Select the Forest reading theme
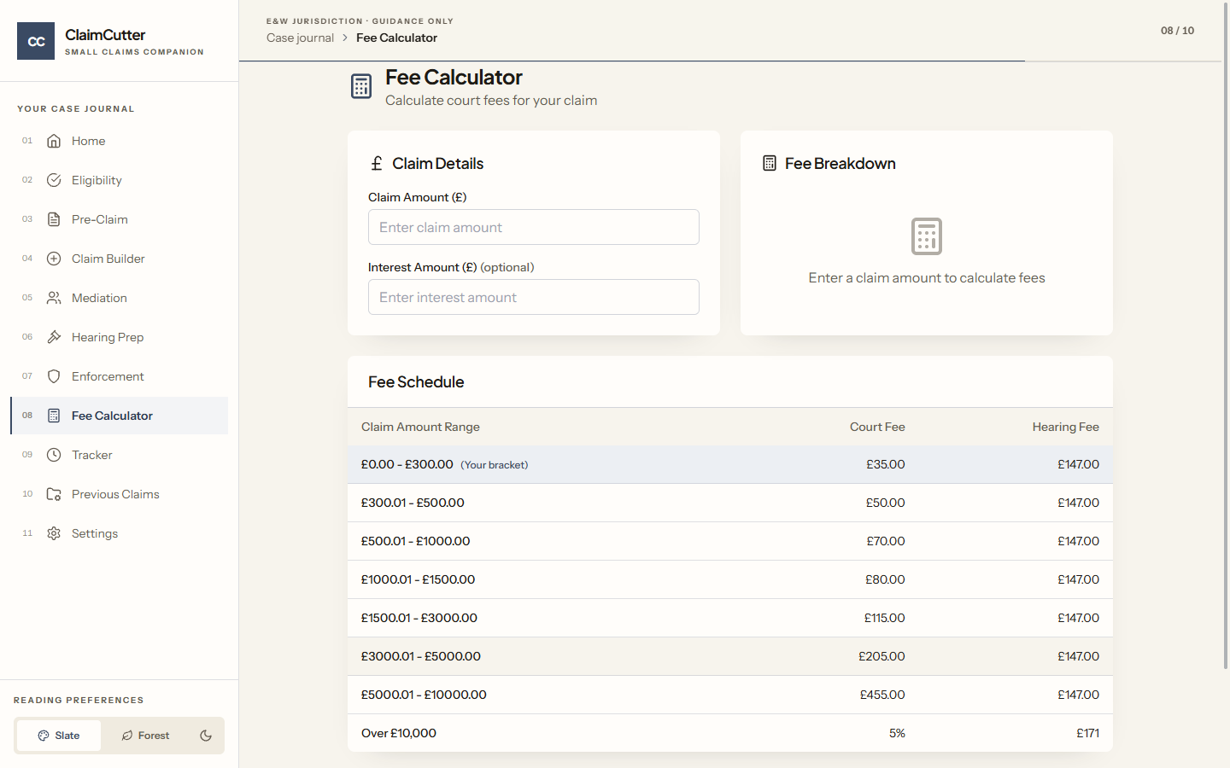 click(145, 736)
